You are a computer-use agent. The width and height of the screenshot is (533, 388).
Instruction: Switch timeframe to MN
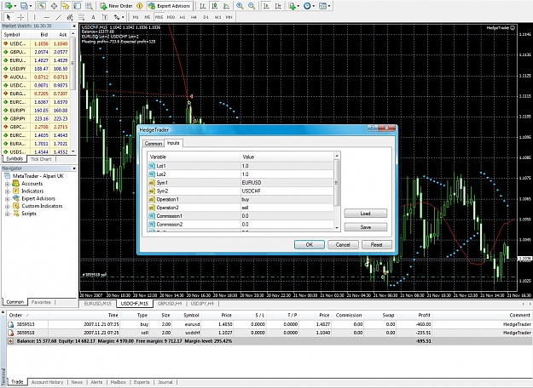pos(229,17)
